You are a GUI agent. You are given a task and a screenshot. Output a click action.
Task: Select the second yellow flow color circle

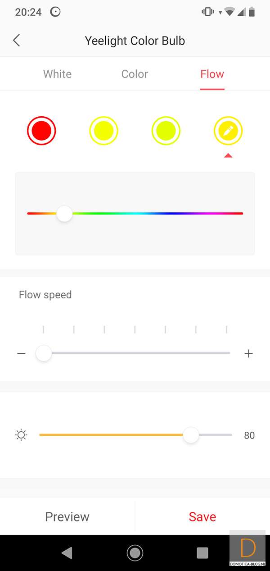pos(103,131)
